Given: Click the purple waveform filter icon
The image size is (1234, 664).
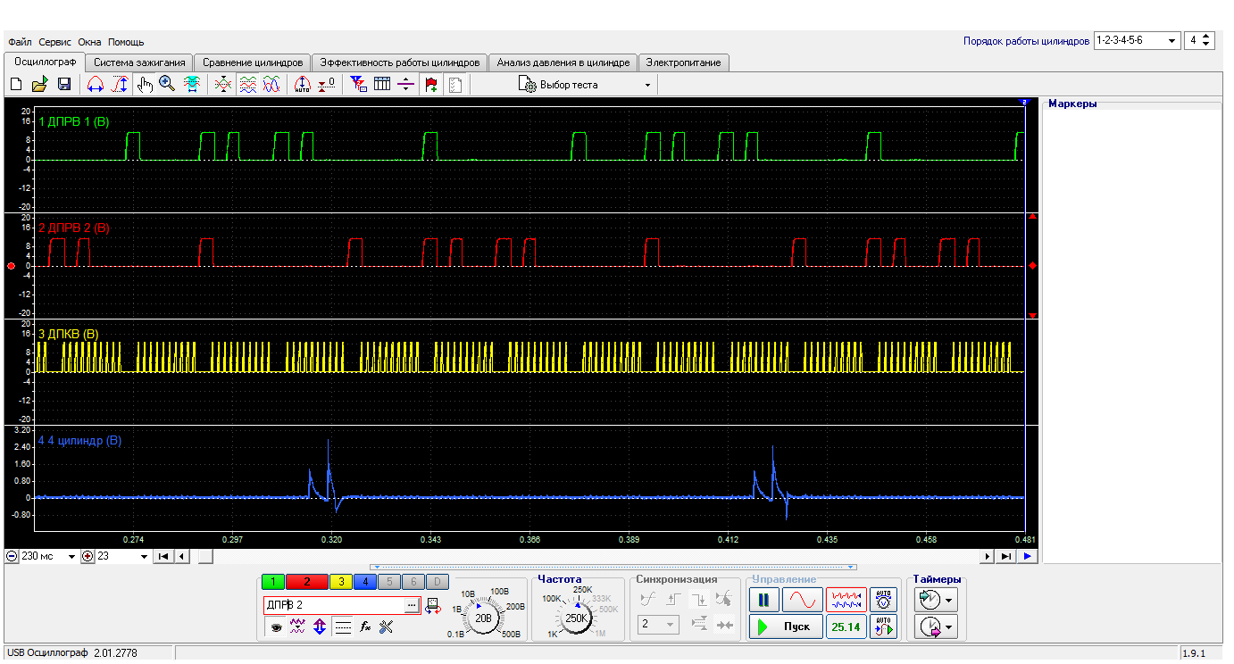Looking at the screenshot, I should pos(298,627).
